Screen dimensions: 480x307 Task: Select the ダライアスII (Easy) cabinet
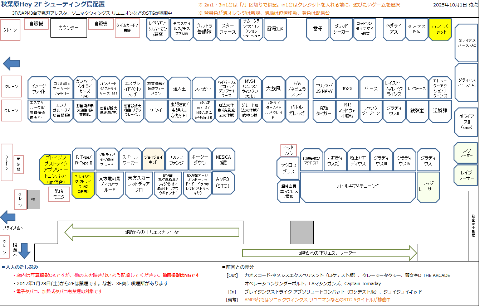pos(466,122)
